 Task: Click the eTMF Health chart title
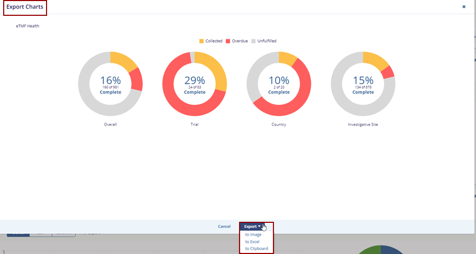(28, 26)
